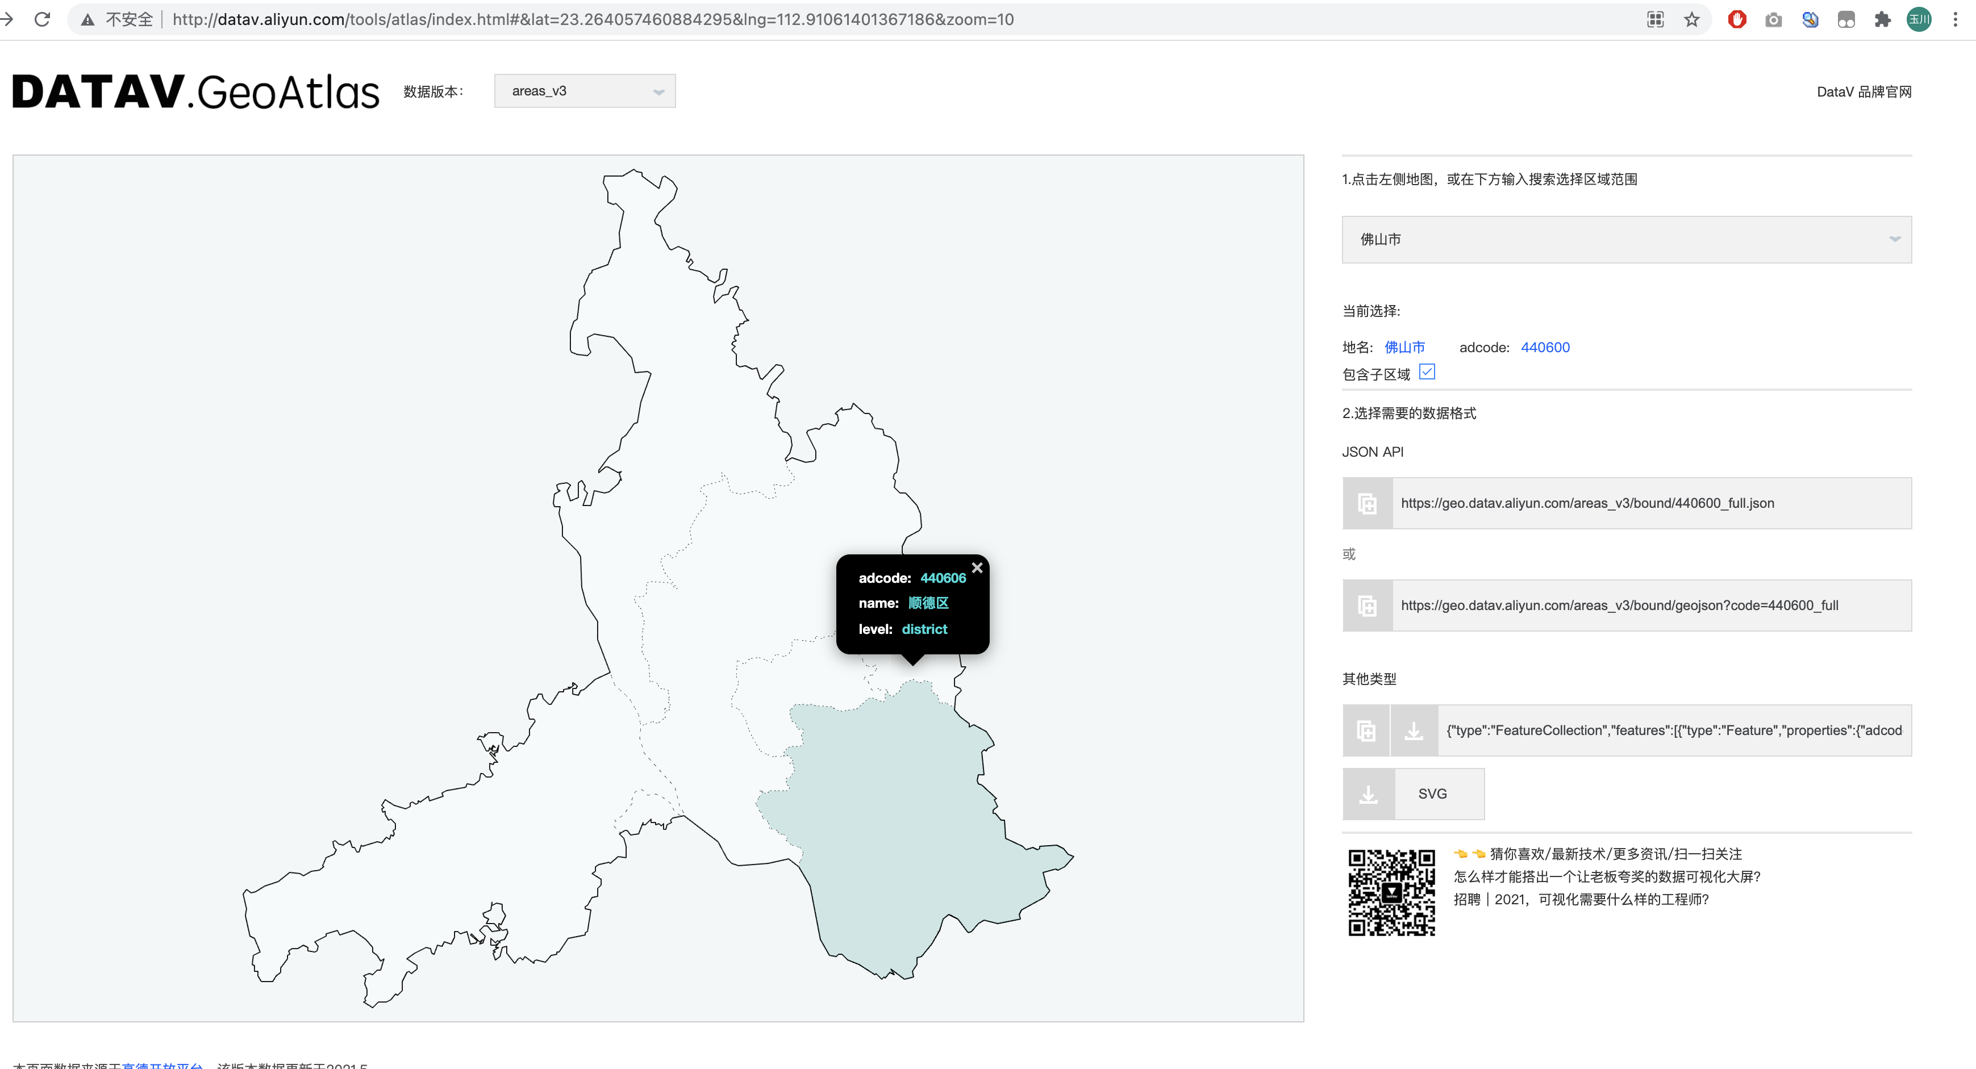This screenshot has width=1976, height=1069.
Task: Click the QR code icon in address bar
Action: pos(1656,19)
